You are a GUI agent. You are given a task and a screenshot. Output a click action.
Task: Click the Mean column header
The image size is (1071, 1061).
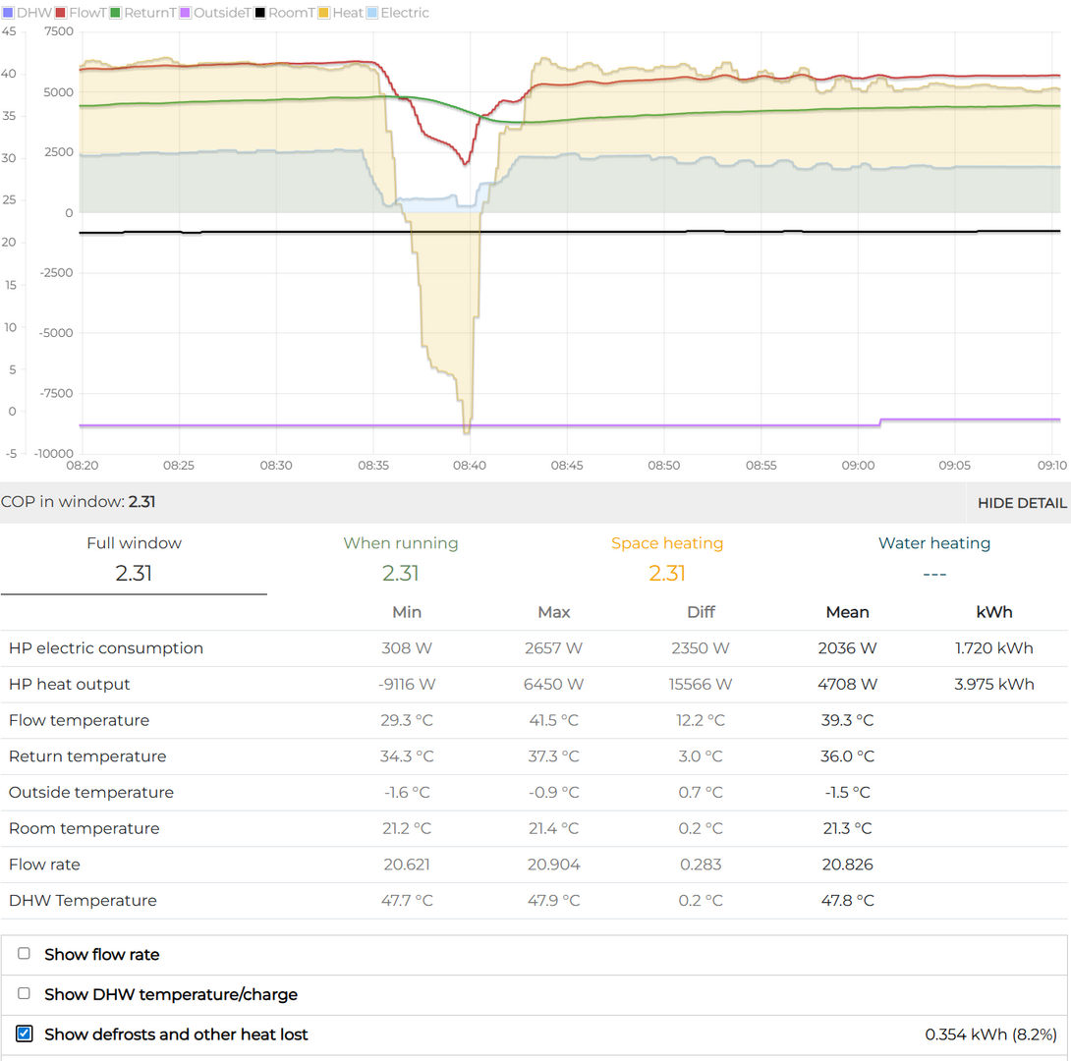[847, 612]
